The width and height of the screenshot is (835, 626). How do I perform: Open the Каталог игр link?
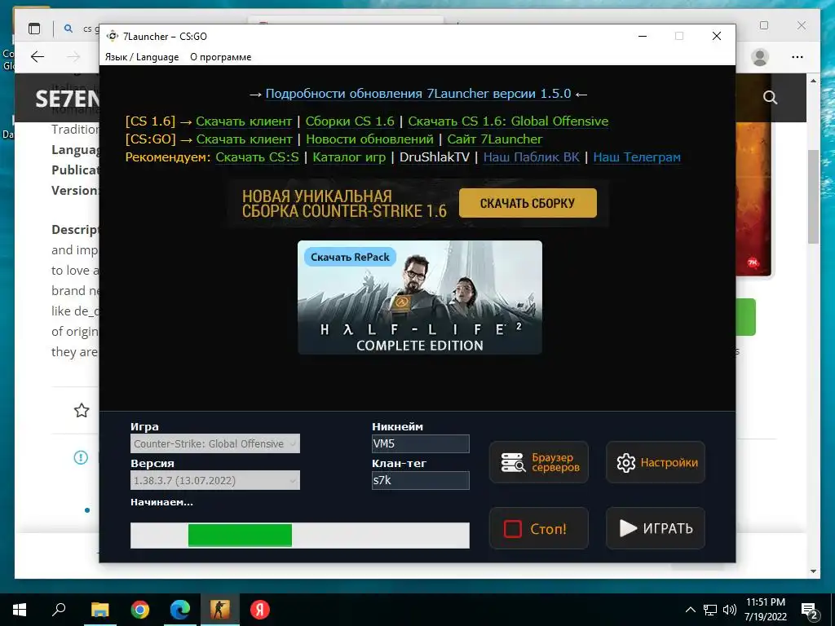349,157
